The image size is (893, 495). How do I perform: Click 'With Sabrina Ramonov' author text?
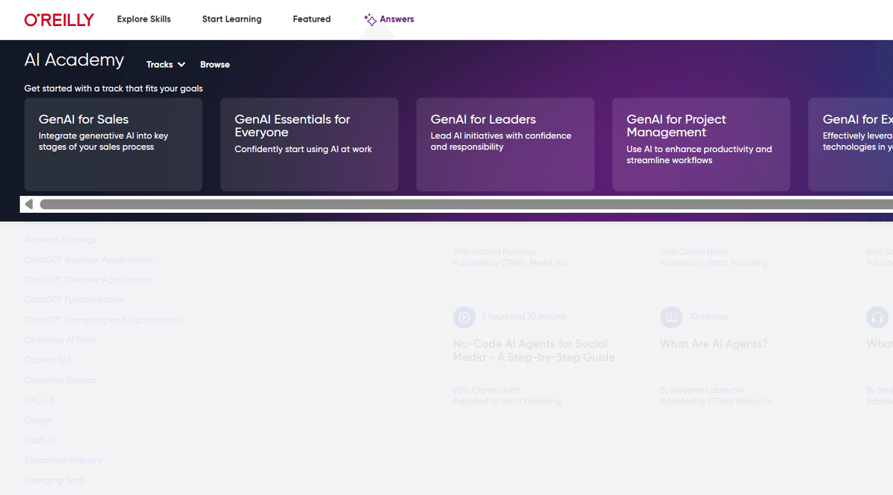click(495, 252)
